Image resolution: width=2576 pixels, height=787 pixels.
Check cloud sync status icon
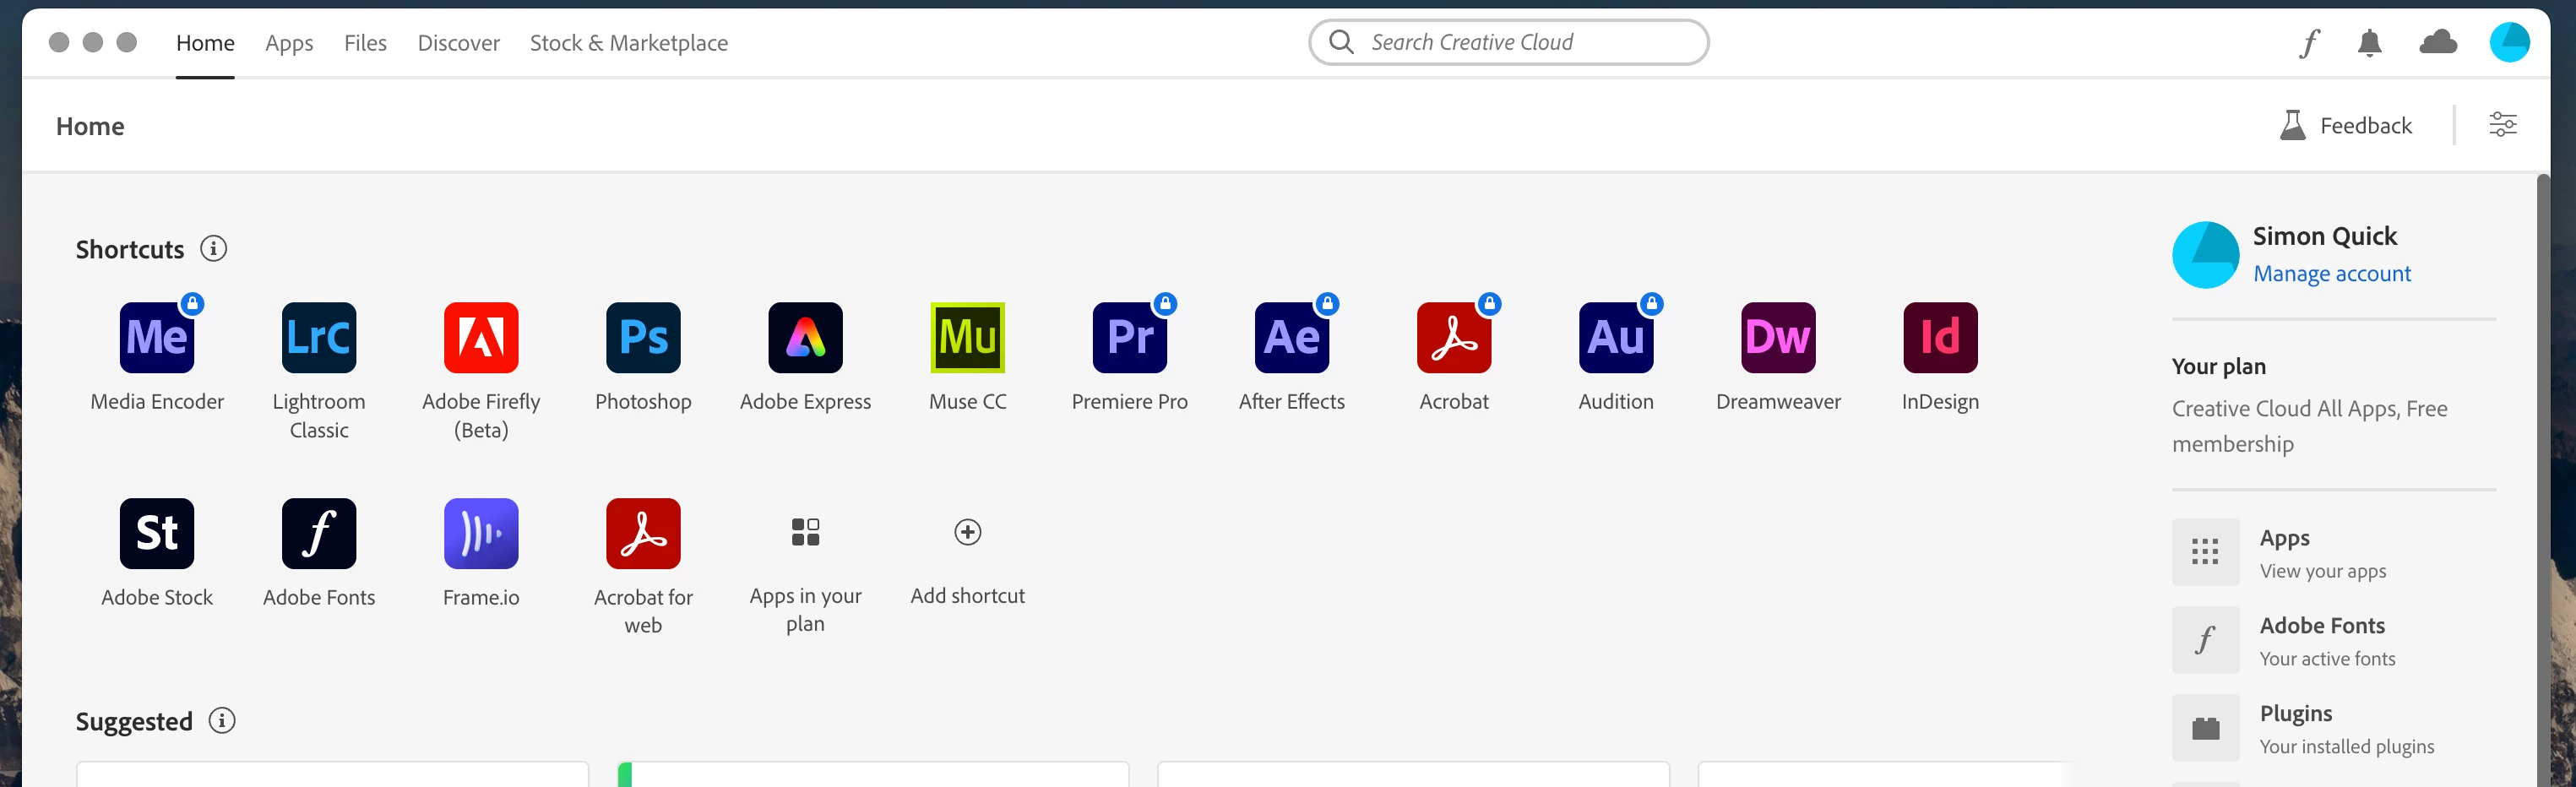click(x=2437, y=42)
